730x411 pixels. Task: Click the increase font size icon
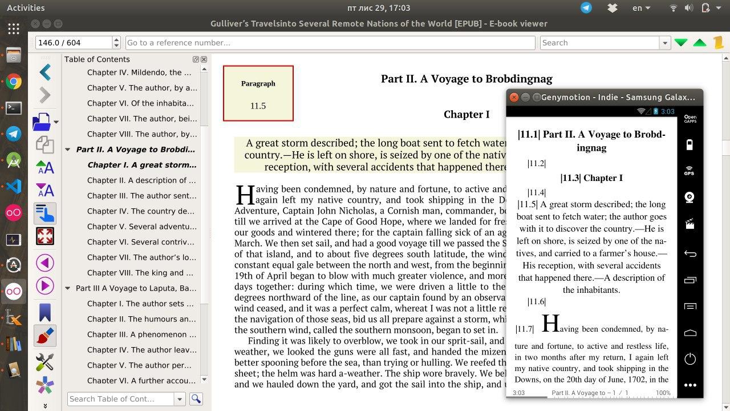tap(45, 167)
